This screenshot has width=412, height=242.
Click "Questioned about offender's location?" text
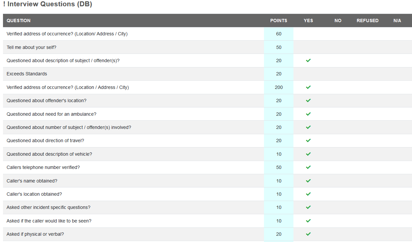click(x=46, y=101)
